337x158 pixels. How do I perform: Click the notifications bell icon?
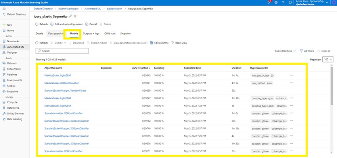click(x=268, y=2)
